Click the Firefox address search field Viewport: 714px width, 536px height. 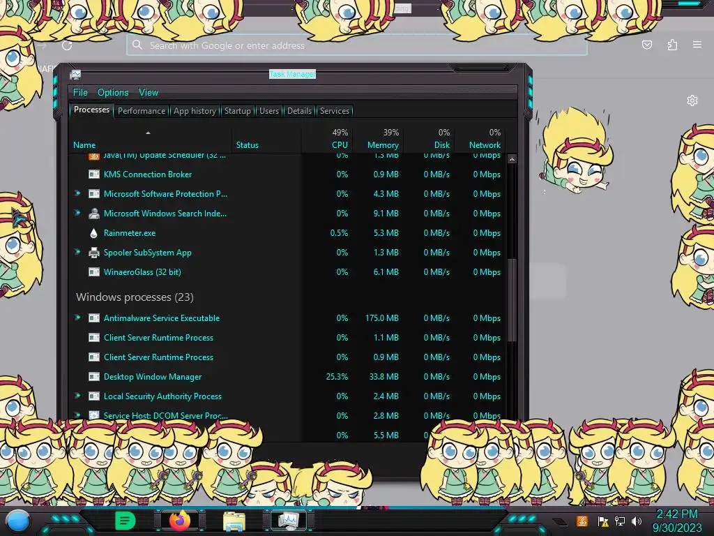tap(356, 45)
